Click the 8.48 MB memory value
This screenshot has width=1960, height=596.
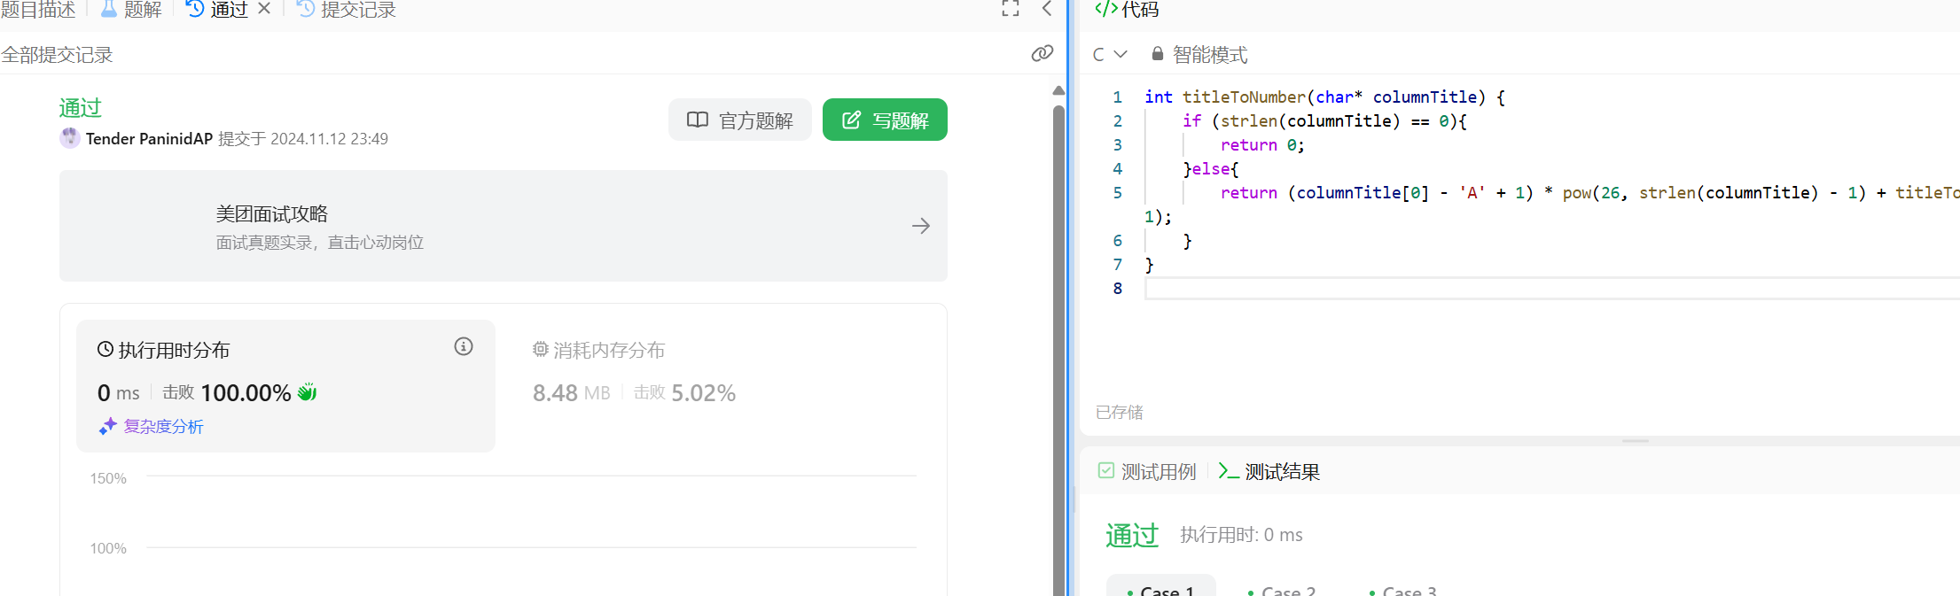(572, 393)
